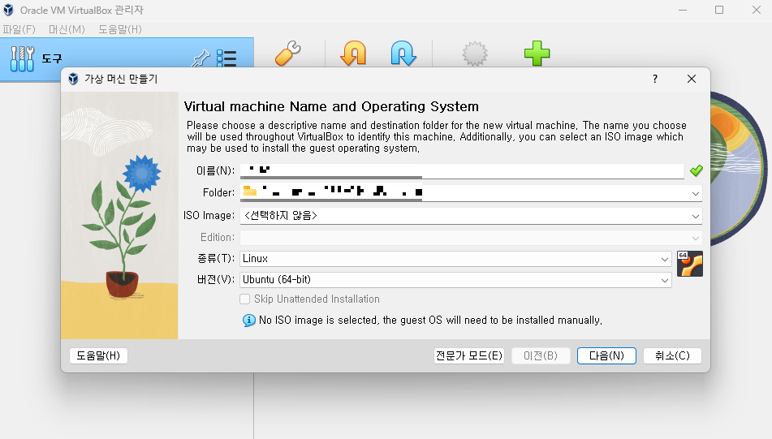Click the 이전(B) back button

541,355
